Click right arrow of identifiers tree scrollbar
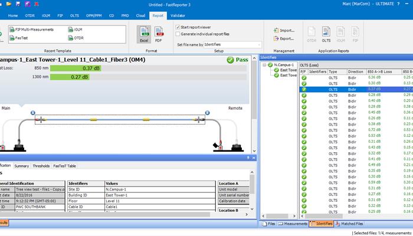This screenshot has height=236, width=413. (294, 216)
